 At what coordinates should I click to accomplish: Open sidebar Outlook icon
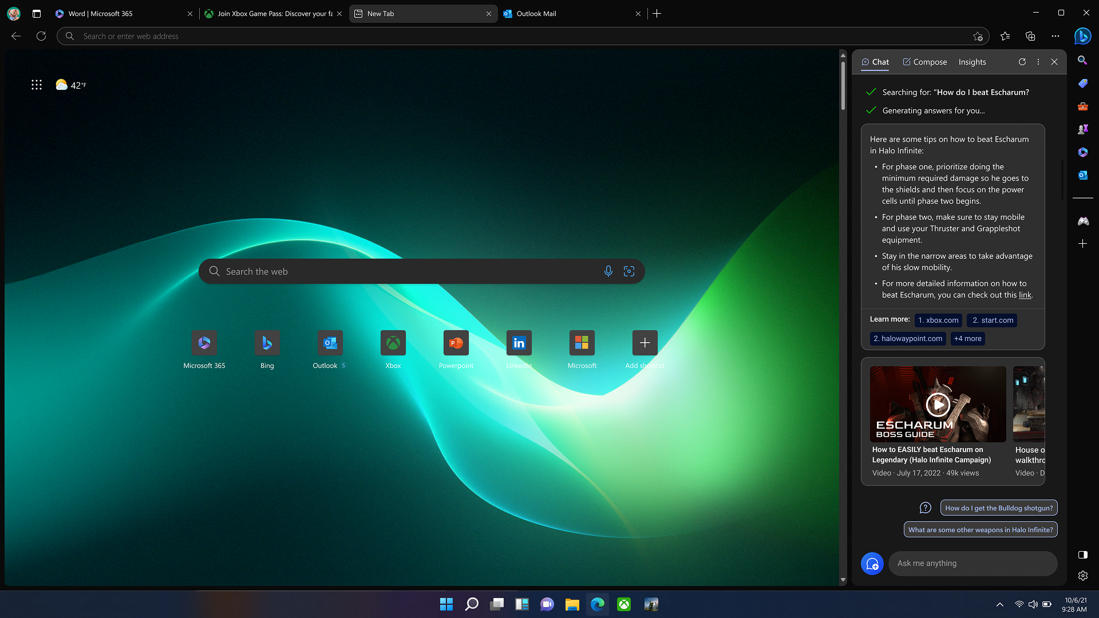click(x=1082, y=175)
